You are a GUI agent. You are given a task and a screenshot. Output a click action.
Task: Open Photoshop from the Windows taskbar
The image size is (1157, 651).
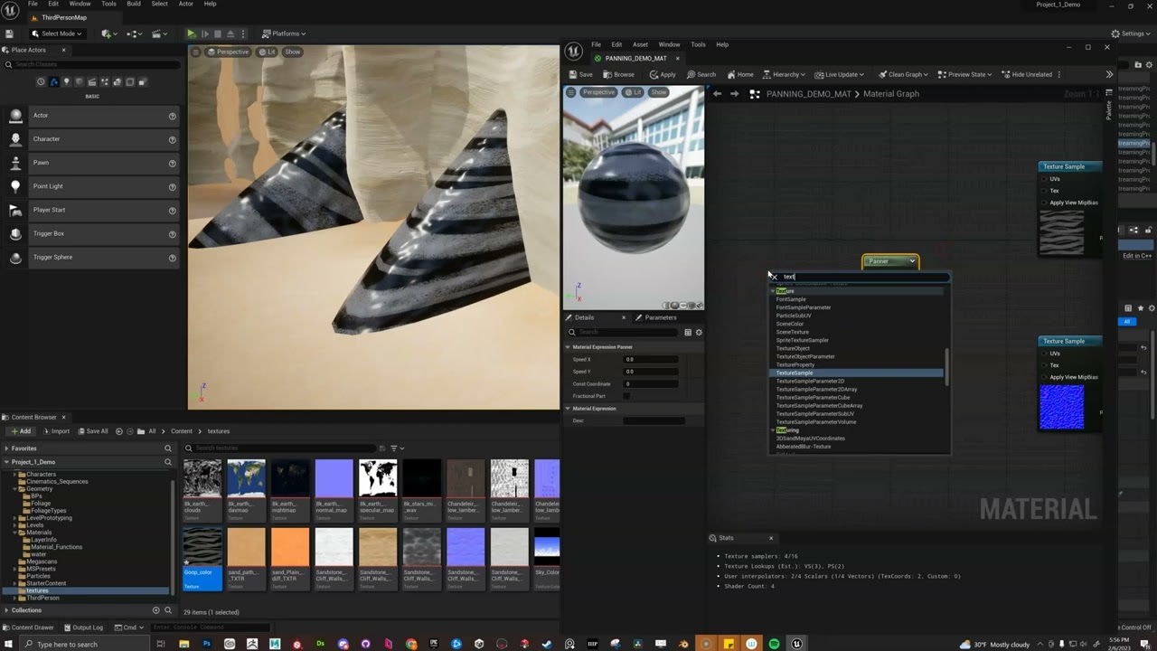(207, 644)
